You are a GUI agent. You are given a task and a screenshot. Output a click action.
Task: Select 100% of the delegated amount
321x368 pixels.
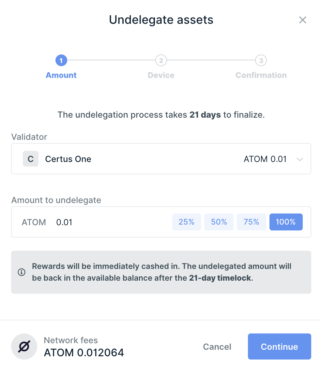coord(286,222)
